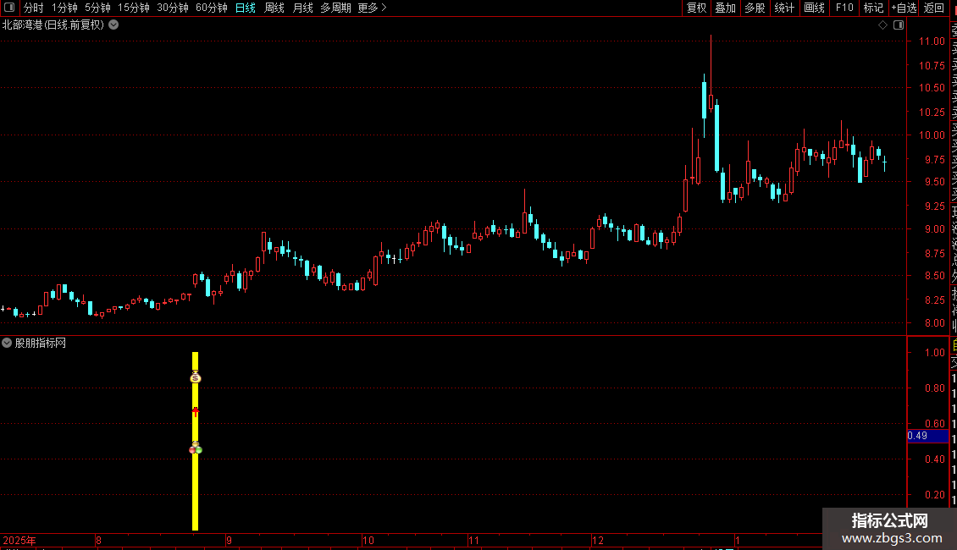Select the 30分钟 period
This screenshot has width=957, height=550.
173,8
